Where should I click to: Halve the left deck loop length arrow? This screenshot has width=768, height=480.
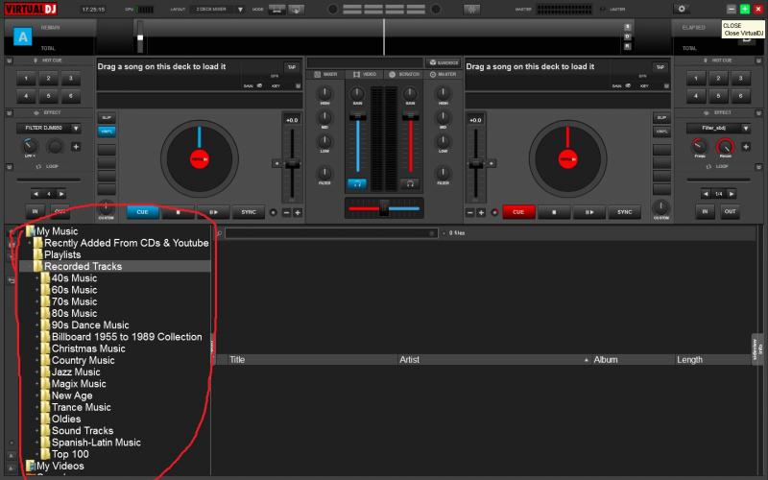[x=36, y=194]
